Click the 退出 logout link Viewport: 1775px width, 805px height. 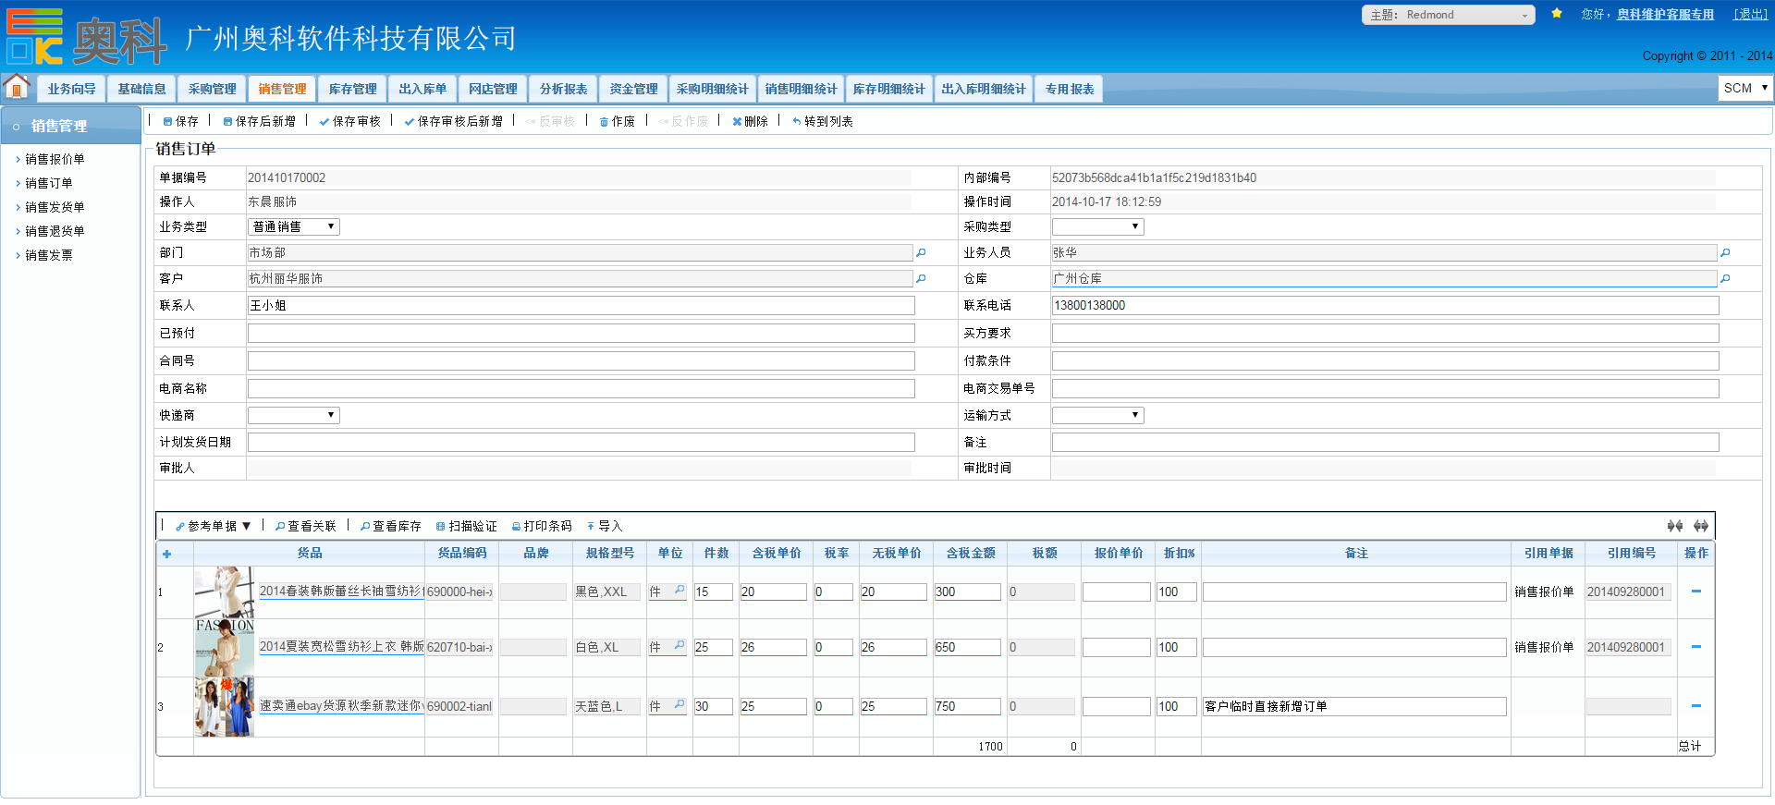(1750, 14)
